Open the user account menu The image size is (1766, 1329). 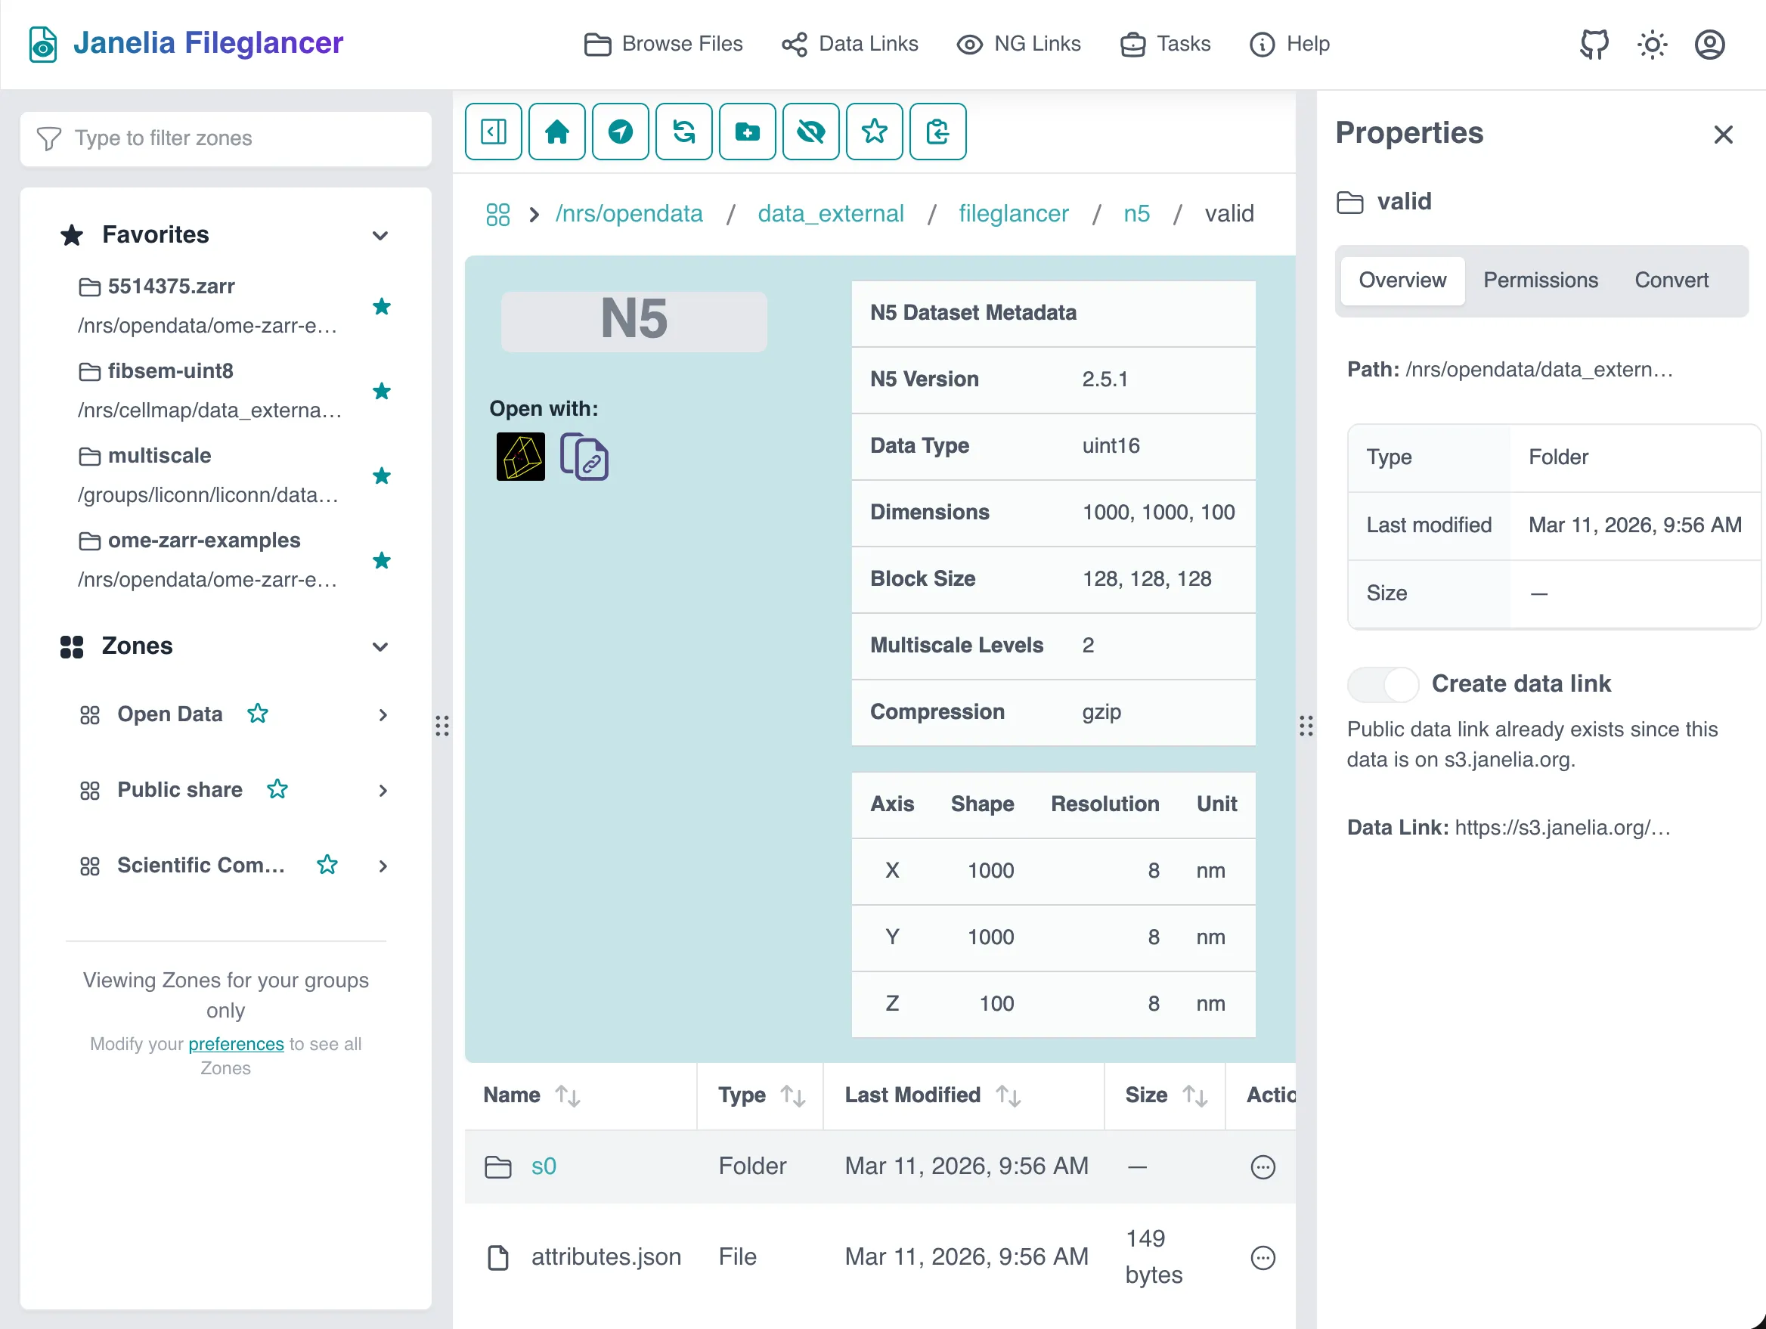(x=1709, y=44)
